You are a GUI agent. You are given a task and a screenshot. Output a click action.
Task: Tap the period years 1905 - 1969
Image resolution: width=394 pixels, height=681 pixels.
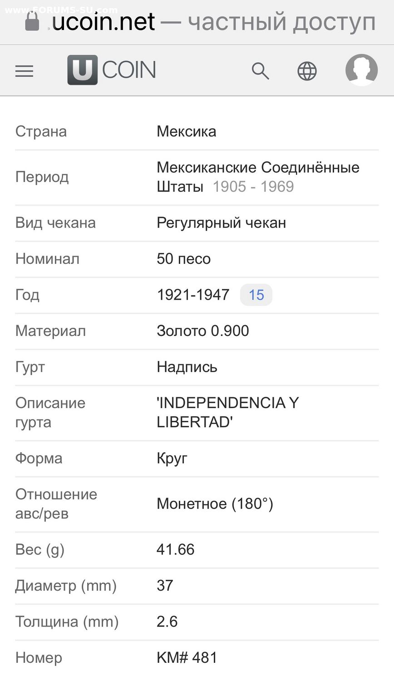click(x=253, y=187)
